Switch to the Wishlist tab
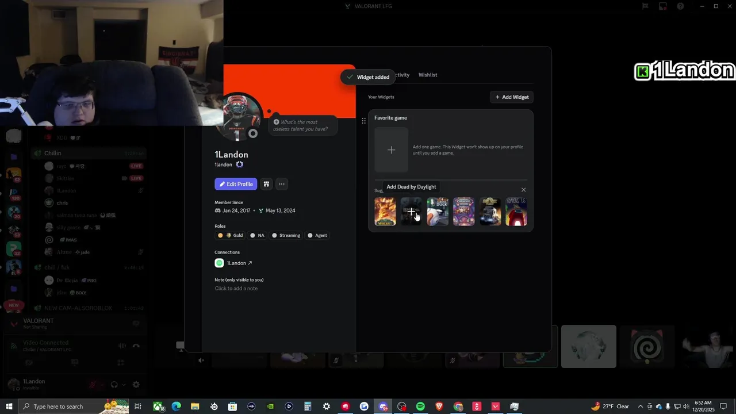The width and height of the screenshot is (736, 414). [x=428, y=75]
